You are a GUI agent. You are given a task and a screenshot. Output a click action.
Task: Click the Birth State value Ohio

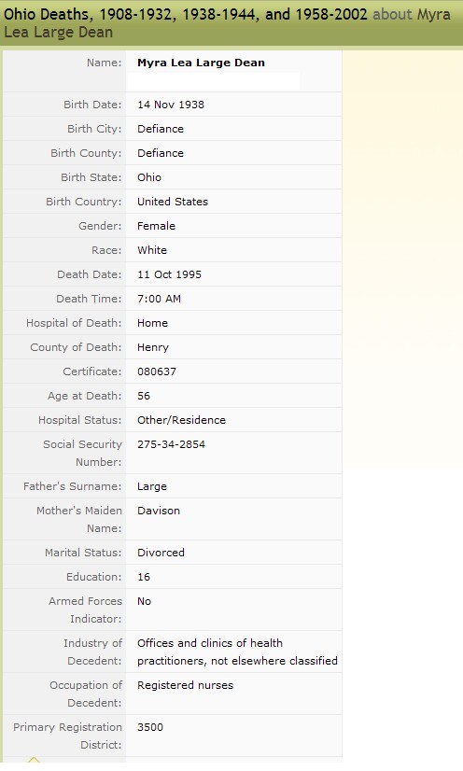[x=149, y=177]
